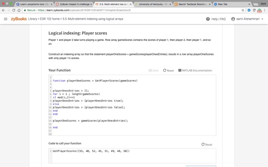
Task: Click the Secure padlock icon
Action: (25, 10)
